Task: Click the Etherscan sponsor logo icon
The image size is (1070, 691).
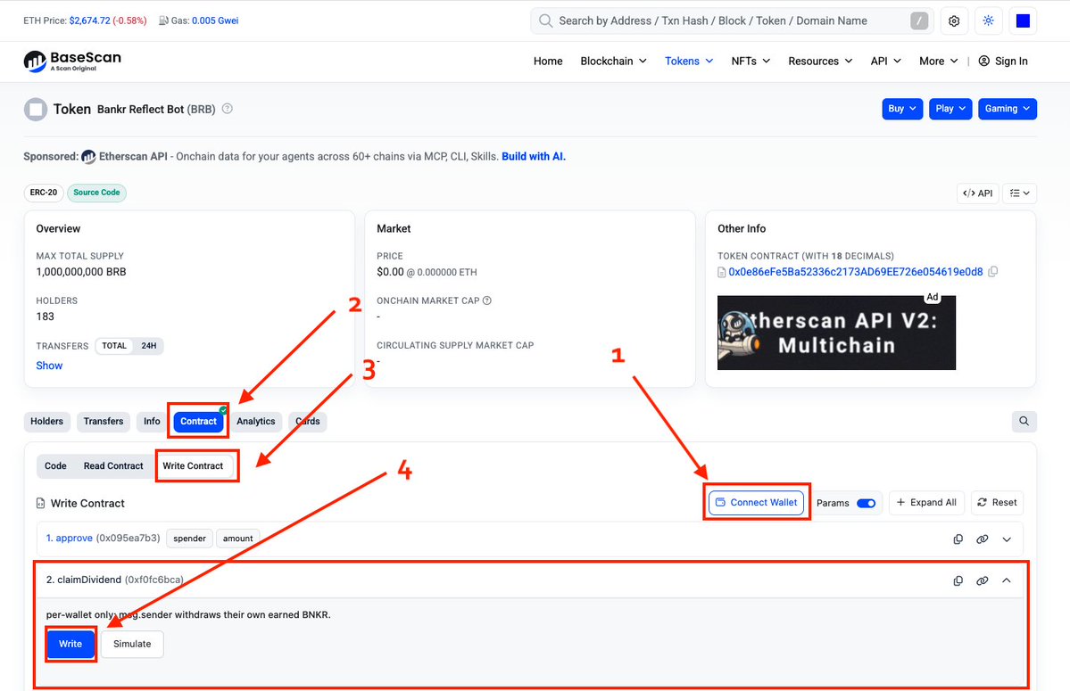Action: [x=88, y=157]
